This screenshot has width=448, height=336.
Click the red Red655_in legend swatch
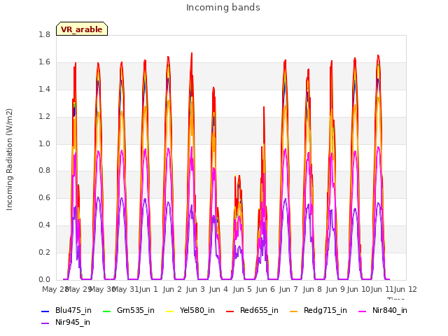point(230,311)
